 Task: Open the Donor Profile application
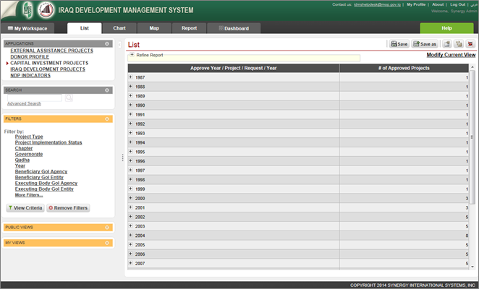pos(30,57)
